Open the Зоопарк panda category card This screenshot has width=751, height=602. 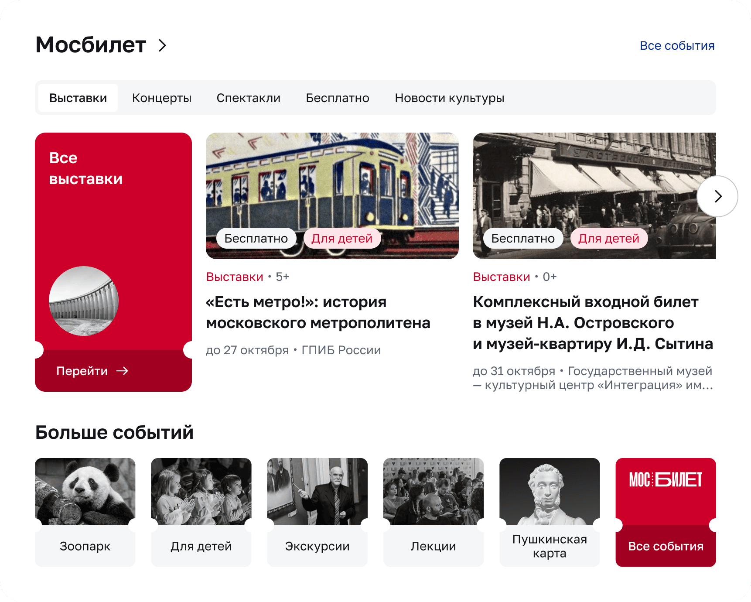[x=85, y=512]
